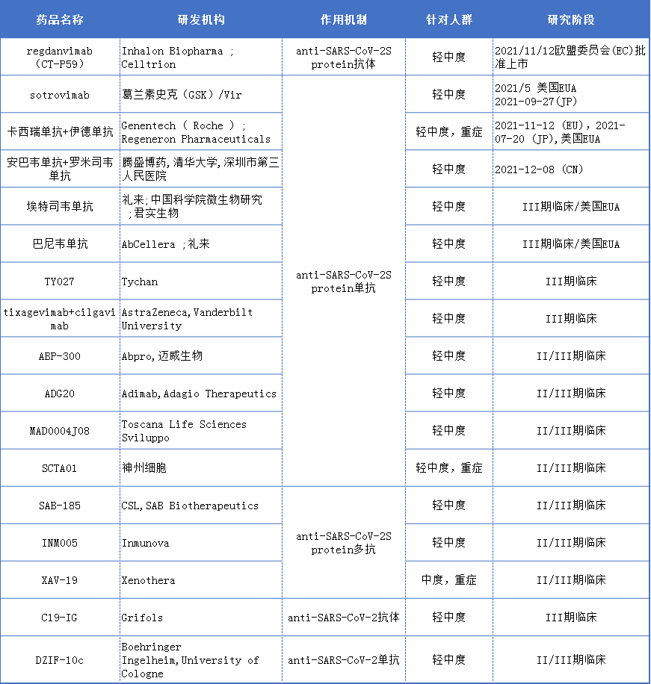
Task: Click the Toscana Life Sciences Sviluppo cell
Action: tap(201, 431)
